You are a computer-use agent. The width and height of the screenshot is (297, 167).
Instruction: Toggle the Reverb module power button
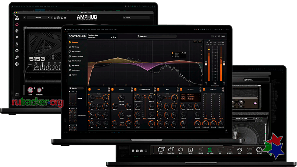[x=181, y=89]
